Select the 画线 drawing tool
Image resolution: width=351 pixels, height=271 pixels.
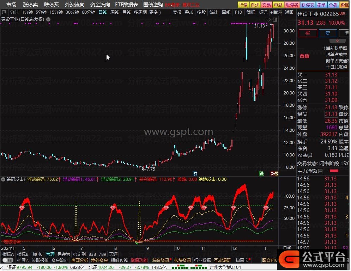(x=226, y=12)
